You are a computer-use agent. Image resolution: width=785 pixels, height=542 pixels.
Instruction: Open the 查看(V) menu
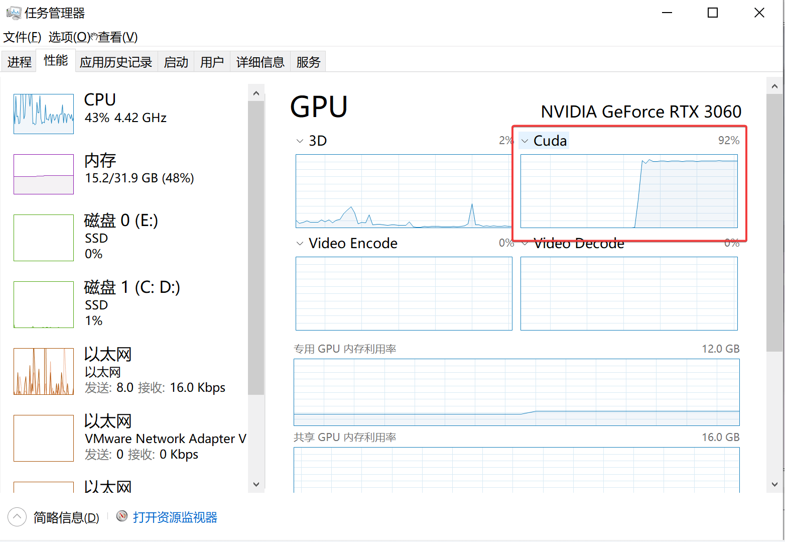coord(117,37)
